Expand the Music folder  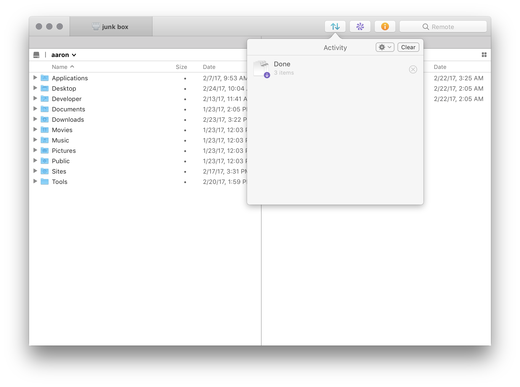coord(35,140)
